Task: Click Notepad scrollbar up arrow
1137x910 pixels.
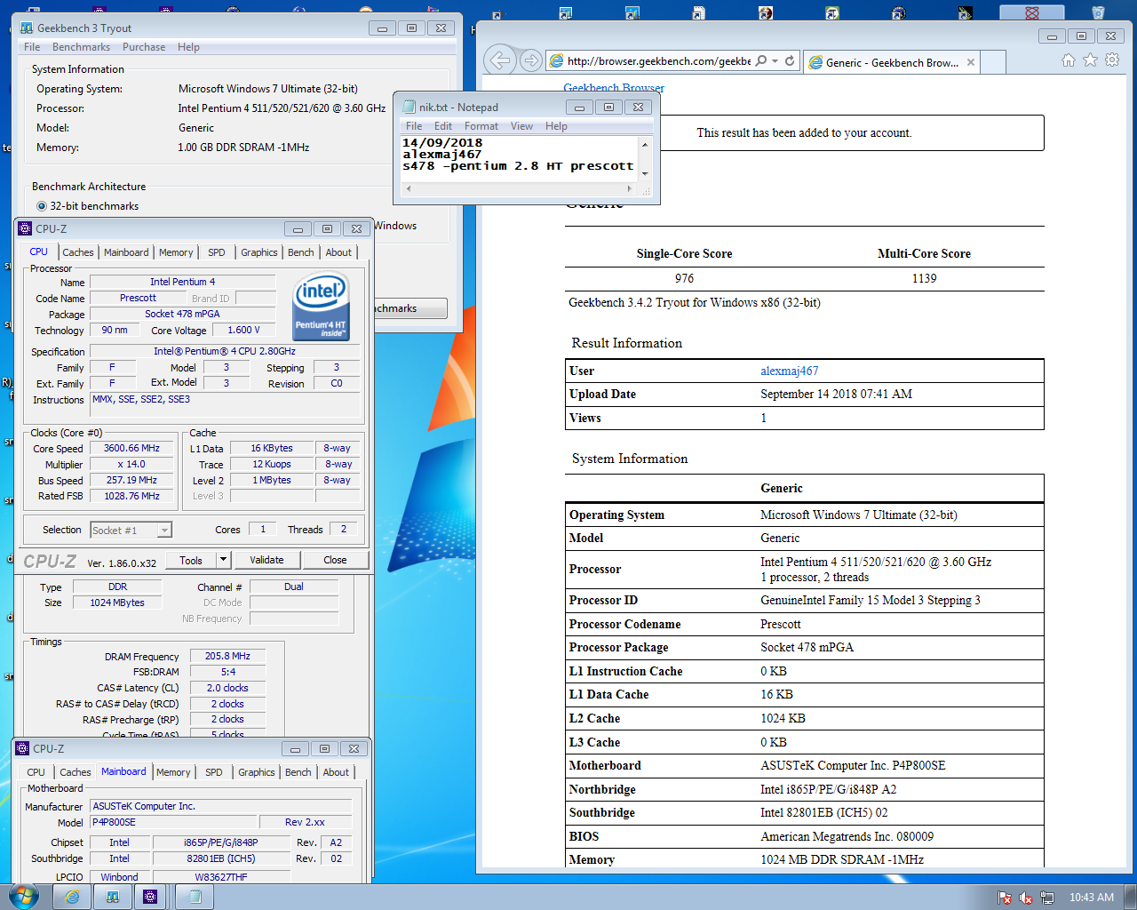Action: tap(645, 144)
